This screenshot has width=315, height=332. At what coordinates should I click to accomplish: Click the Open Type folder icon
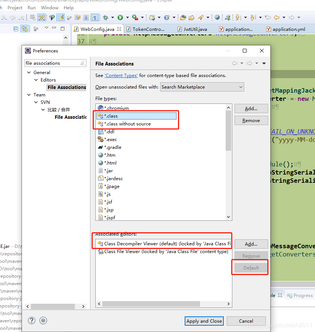(183, 17)
